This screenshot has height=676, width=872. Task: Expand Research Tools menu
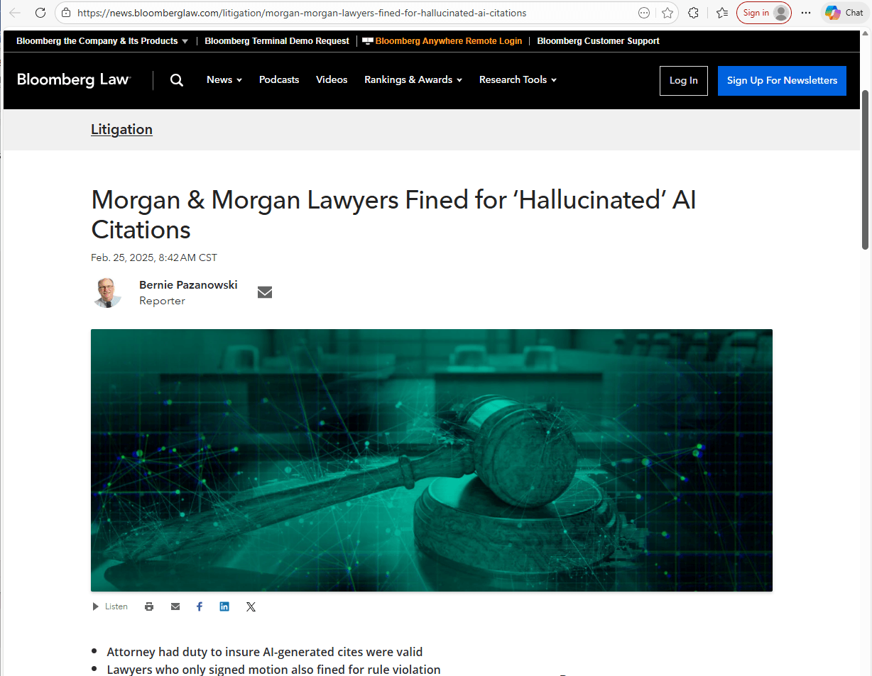point(518,80)
